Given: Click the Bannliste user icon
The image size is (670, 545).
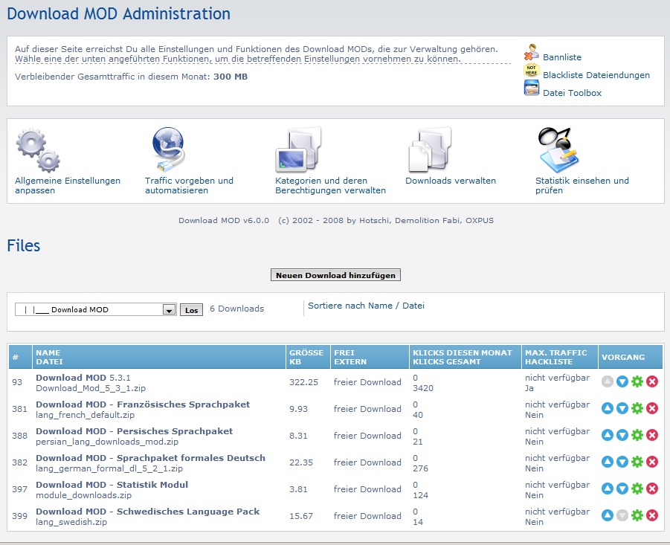Looking at the screenshot, I should 531,54.
